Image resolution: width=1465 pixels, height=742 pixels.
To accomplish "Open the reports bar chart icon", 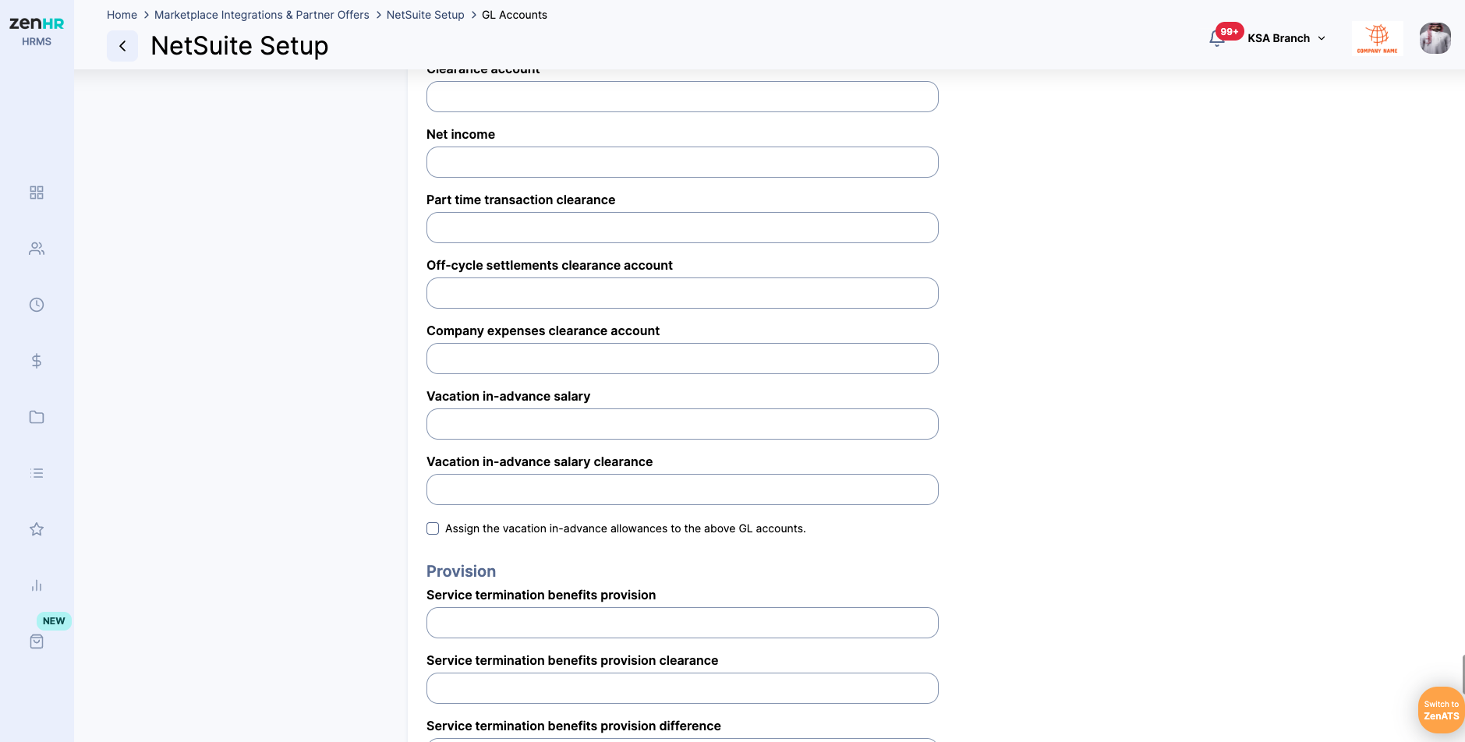I will pos(37,585).
